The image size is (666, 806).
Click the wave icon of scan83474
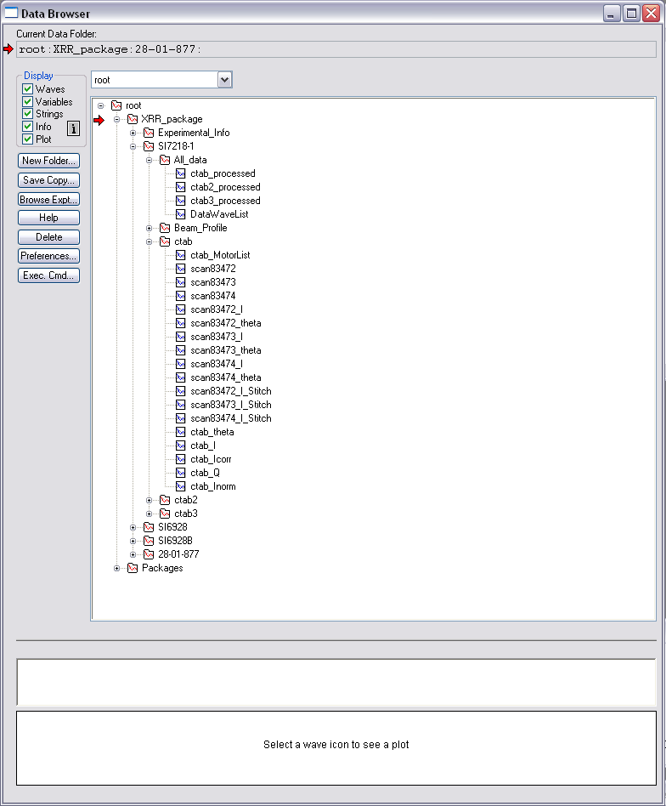click(181, 296)
